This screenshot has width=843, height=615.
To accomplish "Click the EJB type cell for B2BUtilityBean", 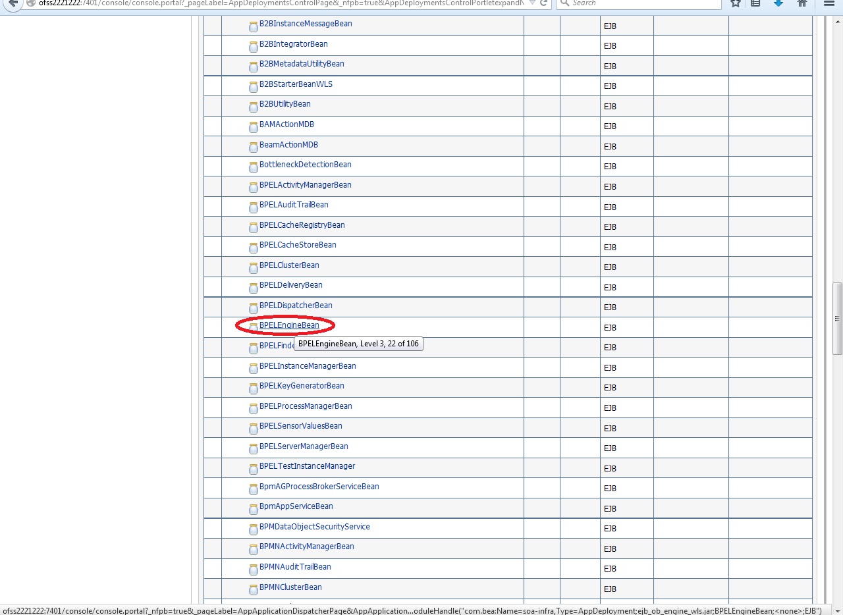I will tap(626, 106).
